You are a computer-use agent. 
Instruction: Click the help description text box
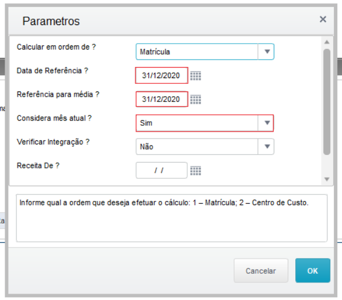[x=172, y=218]
